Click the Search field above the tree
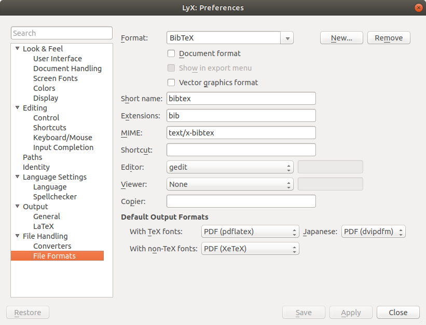Viewport: 426px width, 325px height. pyautogui.click(x=62, y=33)
